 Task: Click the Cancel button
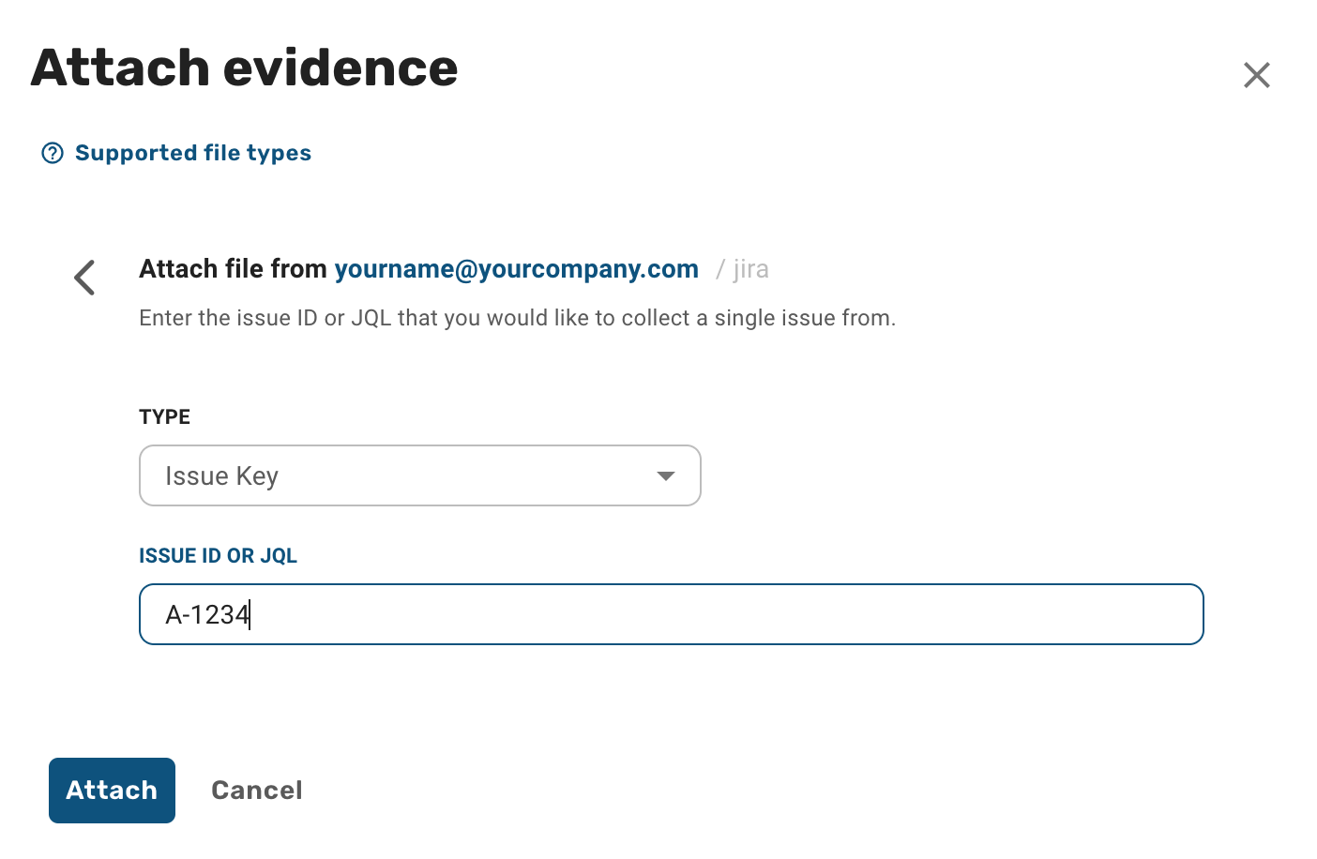[x=257, y=791]
